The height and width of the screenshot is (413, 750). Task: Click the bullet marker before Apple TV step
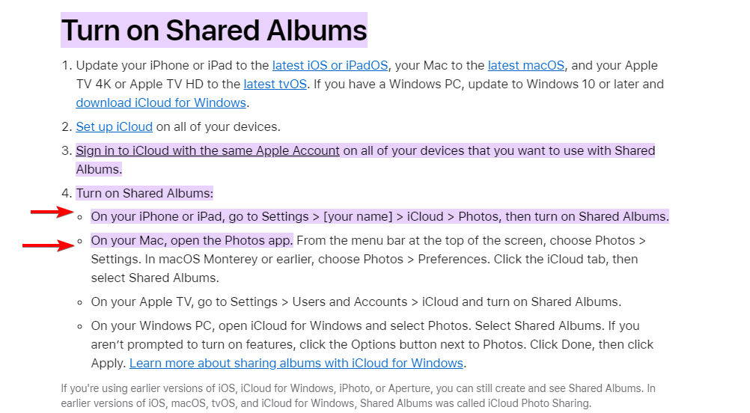[x=80, y=302]
